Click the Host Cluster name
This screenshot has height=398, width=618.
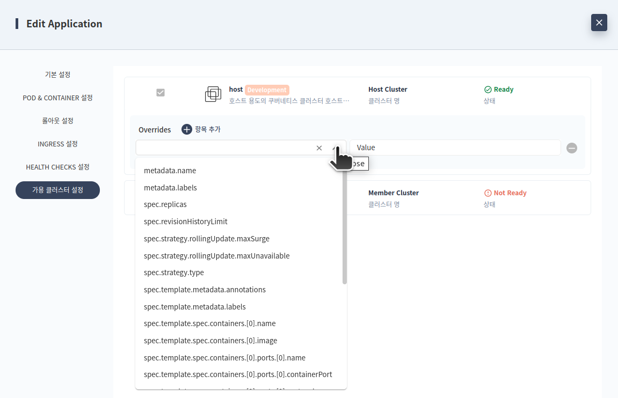tap(388, 90)
